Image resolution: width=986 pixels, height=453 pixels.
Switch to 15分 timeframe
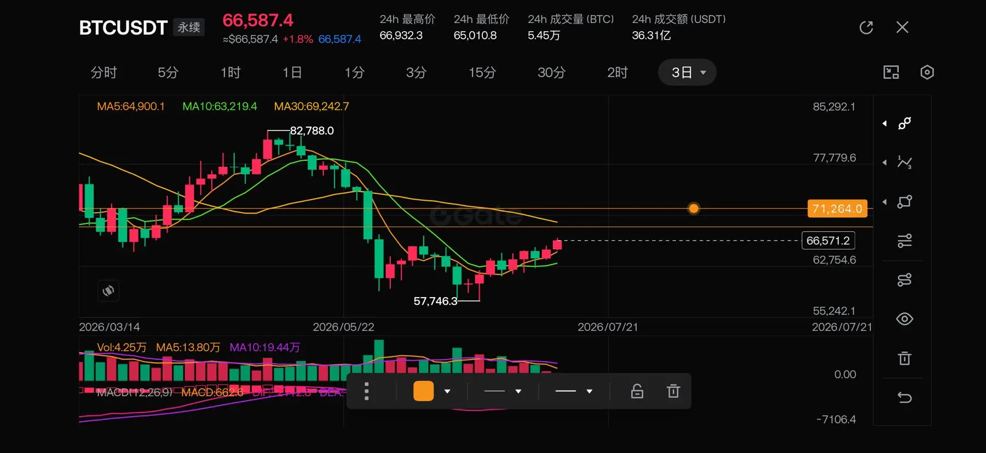click(482, 72)
